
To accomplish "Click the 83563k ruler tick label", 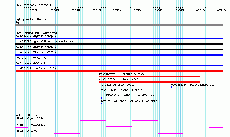I will (118, 10).
